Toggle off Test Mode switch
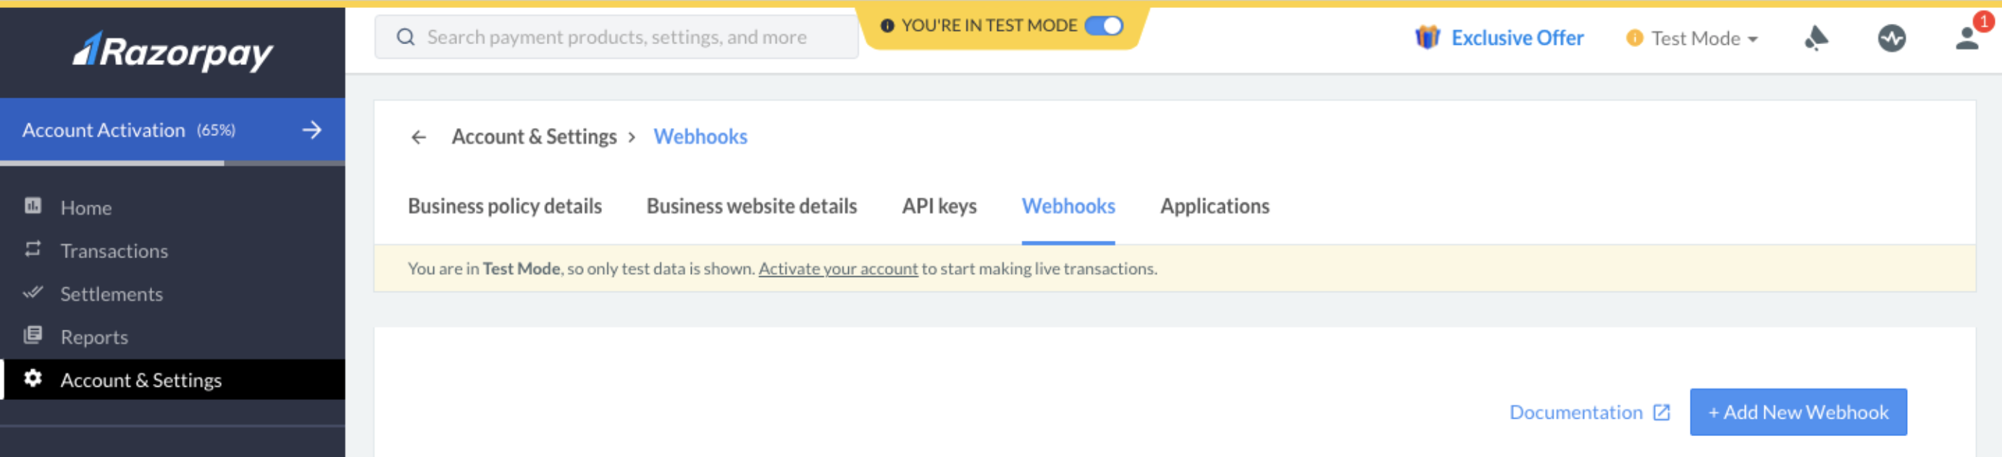The height and width of the screenshot is (457, 2002). click(1107, 25)
